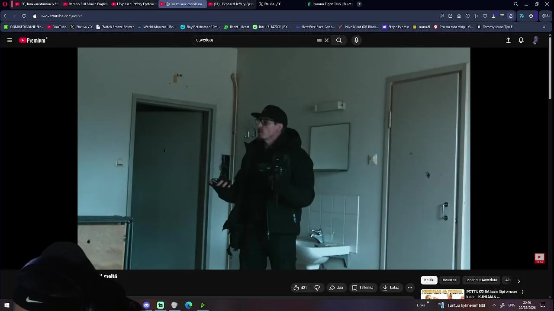
Task: Share the video using Jaa
Action: click(336, 288)
